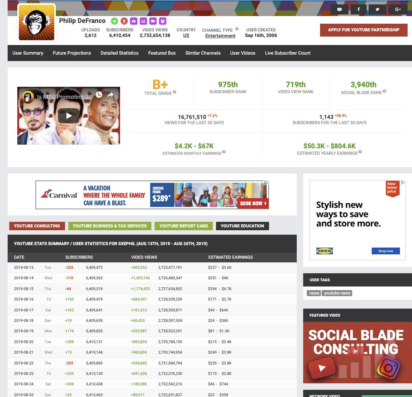Open the Detailed Statistics tab
412x397 pixels.
pyautogui.click(x=120, y=53)
